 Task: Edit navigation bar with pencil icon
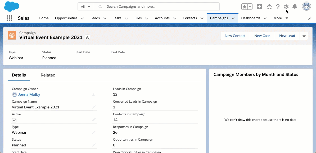tap(310, 18)
